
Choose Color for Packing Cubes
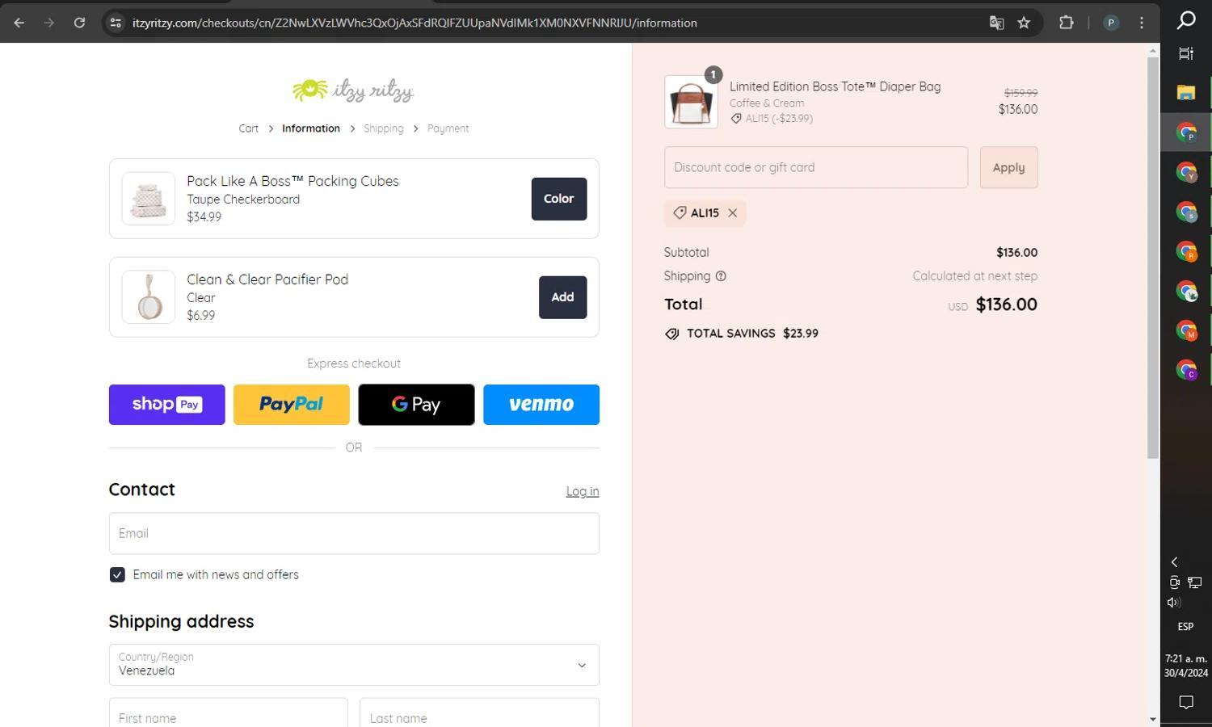[559, 199]
